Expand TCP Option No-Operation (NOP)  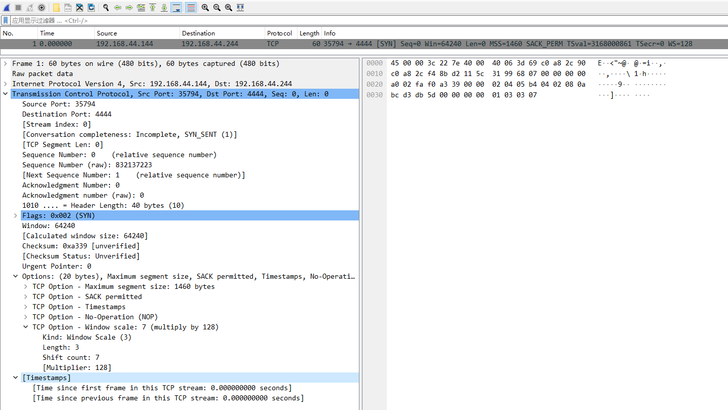[x=26, y=317]
